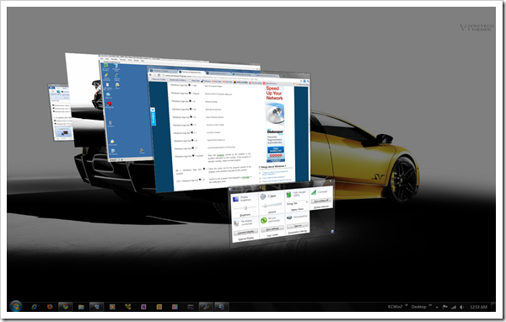The width and height of the screenshot is (506, 322).
Task: Open the Windows Start orb
Action: [15, 306]
